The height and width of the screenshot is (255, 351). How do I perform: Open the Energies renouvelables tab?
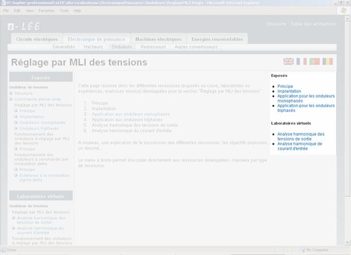[x=217, y=39]
